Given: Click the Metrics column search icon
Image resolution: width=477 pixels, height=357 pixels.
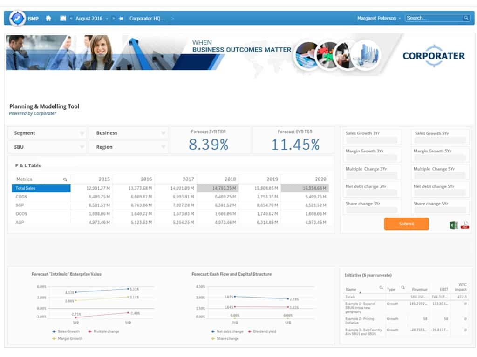Looking at the screenshot, I should (x=65, y=179).
